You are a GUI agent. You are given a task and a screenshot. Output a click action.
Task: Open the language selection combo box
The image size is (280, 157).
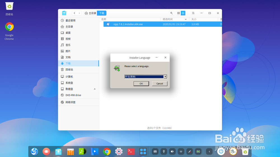(x=146, y=77)
